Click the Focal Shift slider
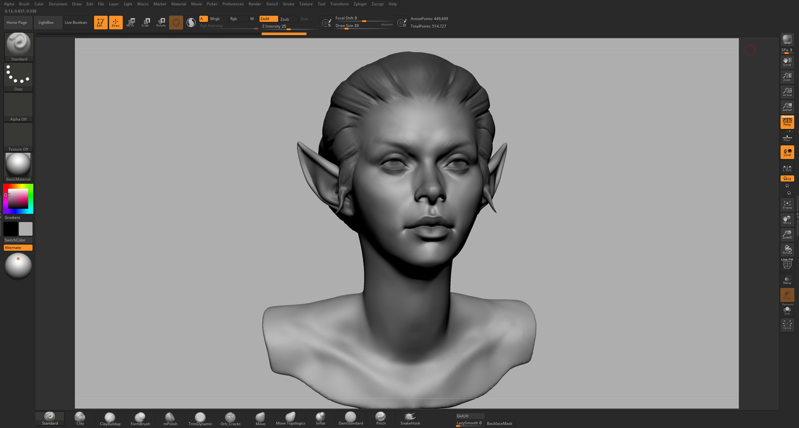Screen dimensions: 799x428 click(364, 18)
